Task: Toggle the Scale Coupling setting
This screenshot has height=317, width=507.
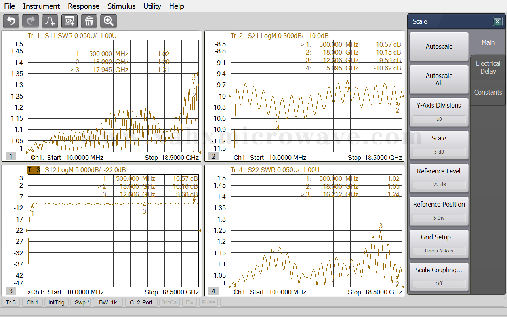Action: (438, 277)
